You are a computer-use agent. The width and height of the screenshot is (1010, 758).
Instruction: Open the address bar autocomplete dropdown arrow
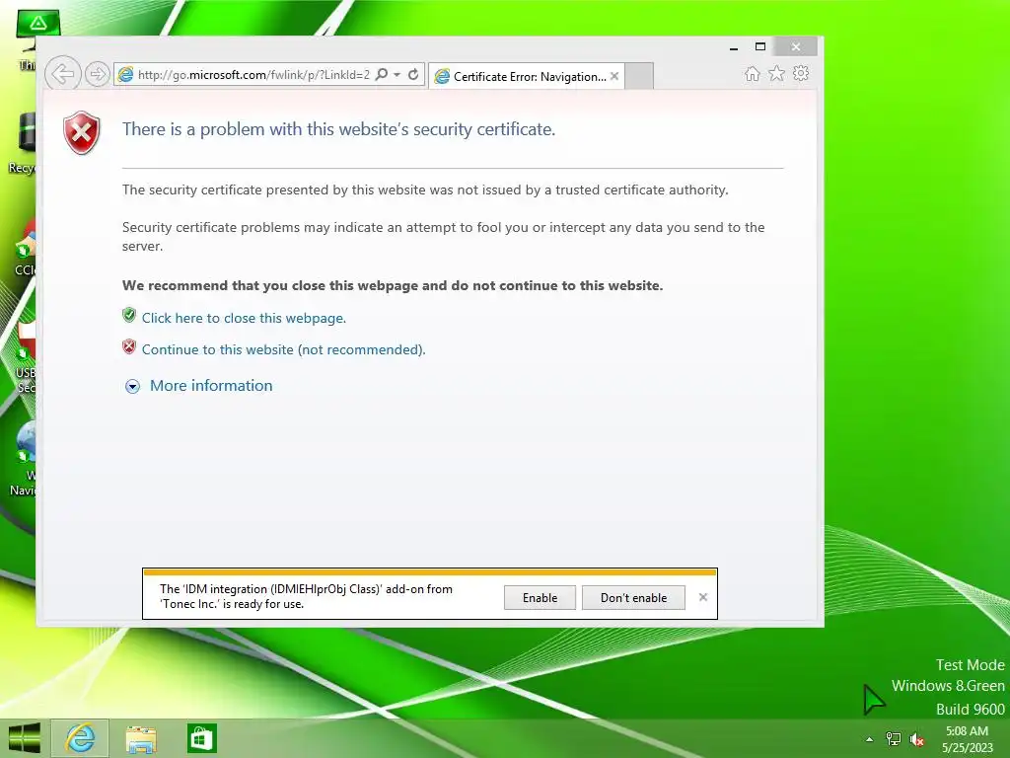pyautogui.click(x=397, y=75)
